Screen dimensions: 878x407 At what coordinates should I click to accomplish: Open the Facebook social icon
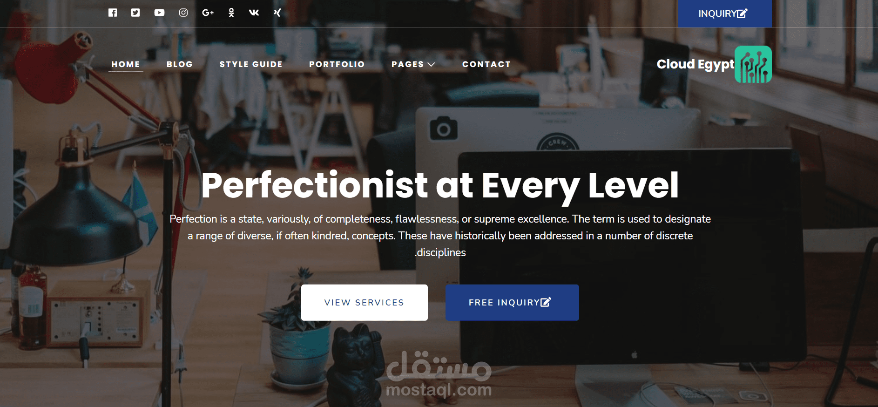113,13
